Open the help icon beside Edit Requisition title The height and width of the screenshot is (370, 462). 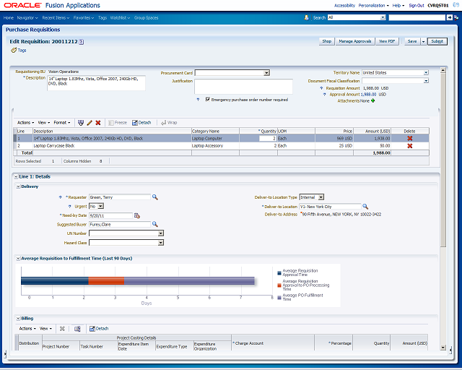tap(82, 42)
